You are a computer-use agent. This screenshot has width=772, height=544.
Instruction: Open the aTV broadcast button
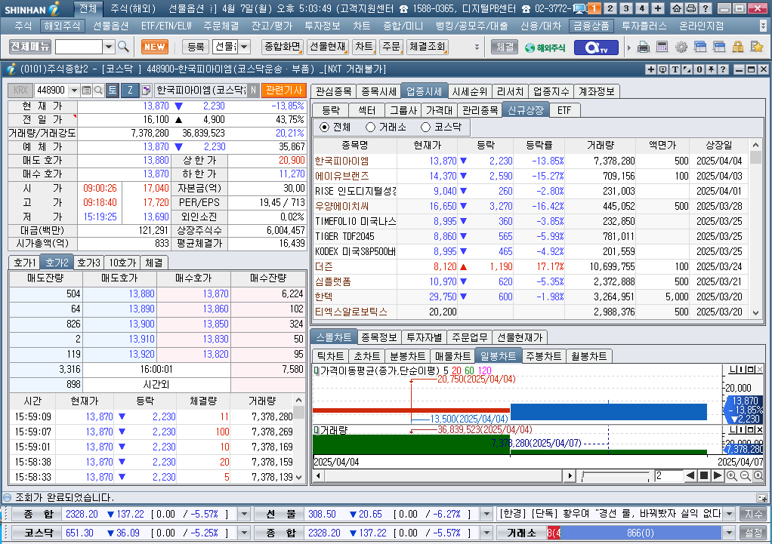pos(595,48)
